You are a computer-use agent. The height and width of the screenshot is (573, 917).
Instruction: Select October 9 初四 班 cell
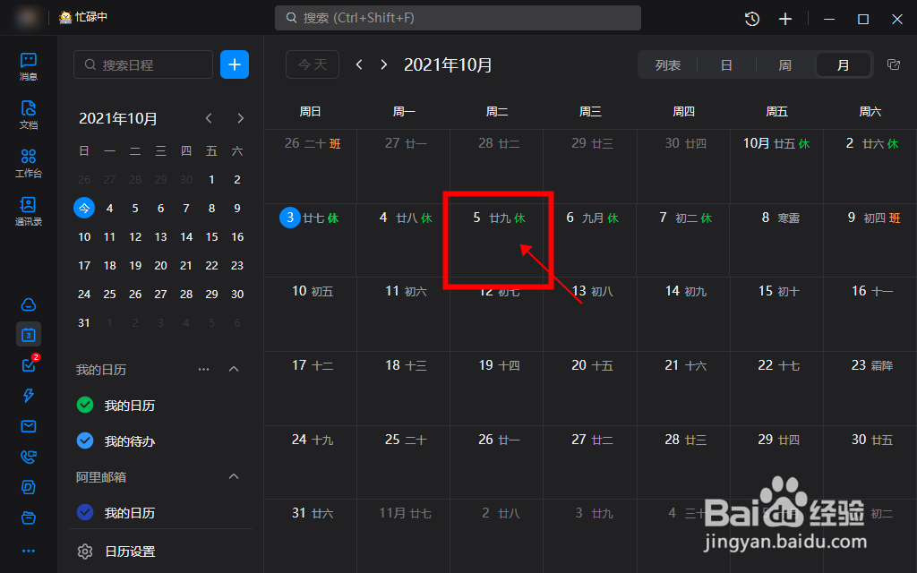pyautogui.click(x=870, y=240)
